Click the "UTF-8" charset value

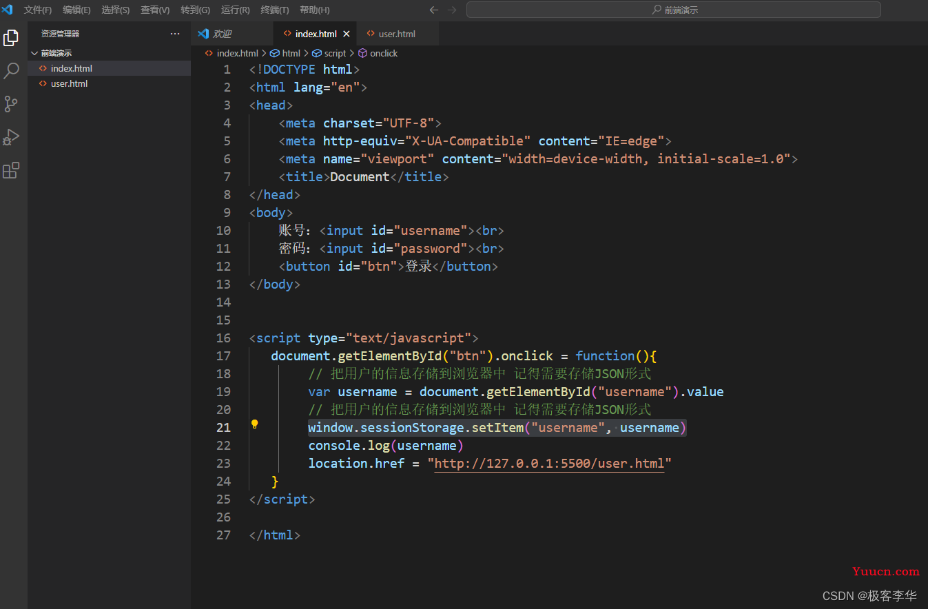[409, 123]
